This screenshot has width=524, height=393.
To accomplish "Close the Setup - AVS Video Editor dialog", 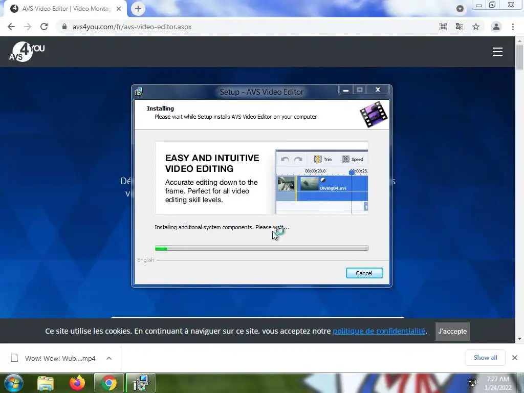I will click(378, 90).
